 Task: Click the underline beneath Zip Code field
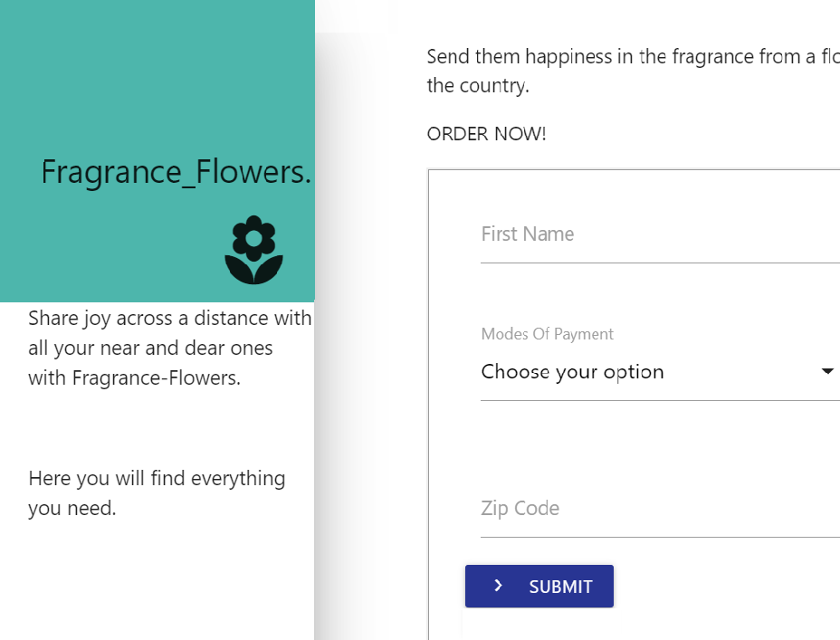(x=660, y=537)
